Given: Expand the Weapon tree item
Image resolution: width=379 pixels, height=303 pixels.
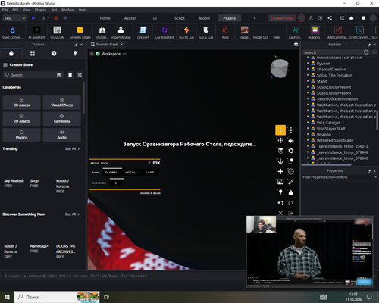Looking at the screenshot, I should point(308,134).
